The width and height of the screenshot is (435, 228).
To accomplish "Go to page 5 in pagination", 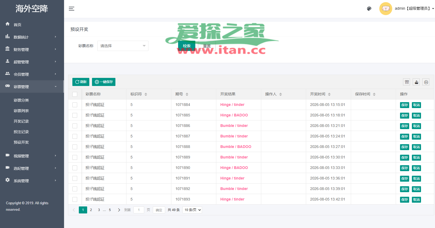I will click(110, 210).
